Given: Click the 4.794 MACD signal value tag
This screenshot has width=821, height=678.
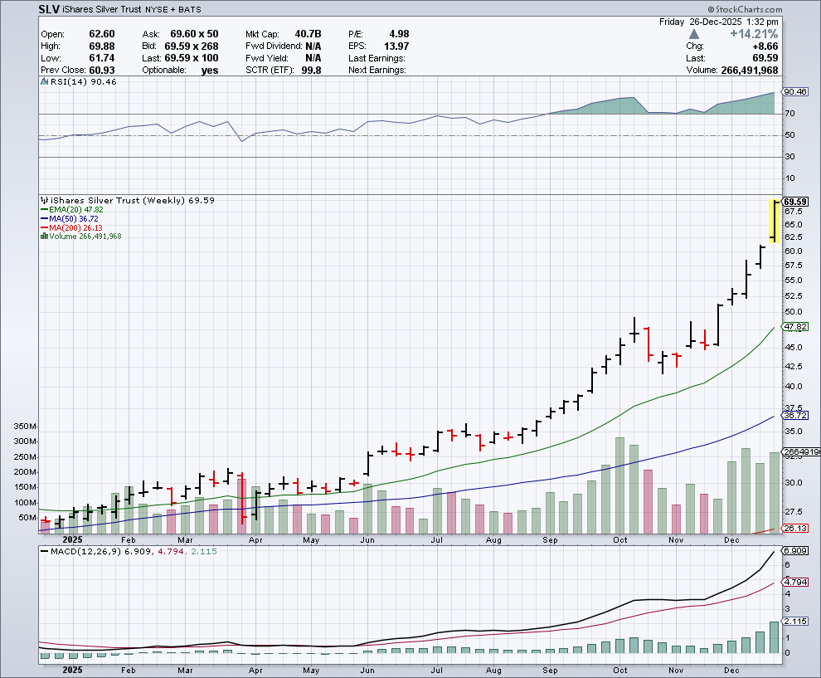Looking at the screenshot, I should (795, 582).
